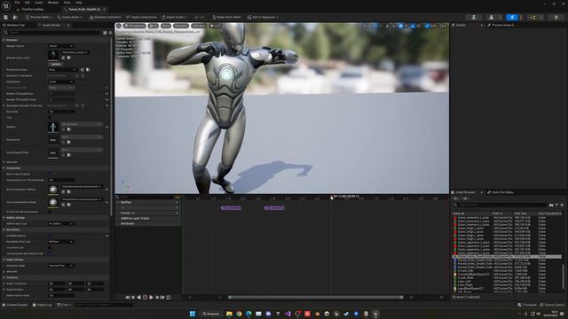Open the Window menu
Viewport: 568px width, 319px height.
click(53, 3)
